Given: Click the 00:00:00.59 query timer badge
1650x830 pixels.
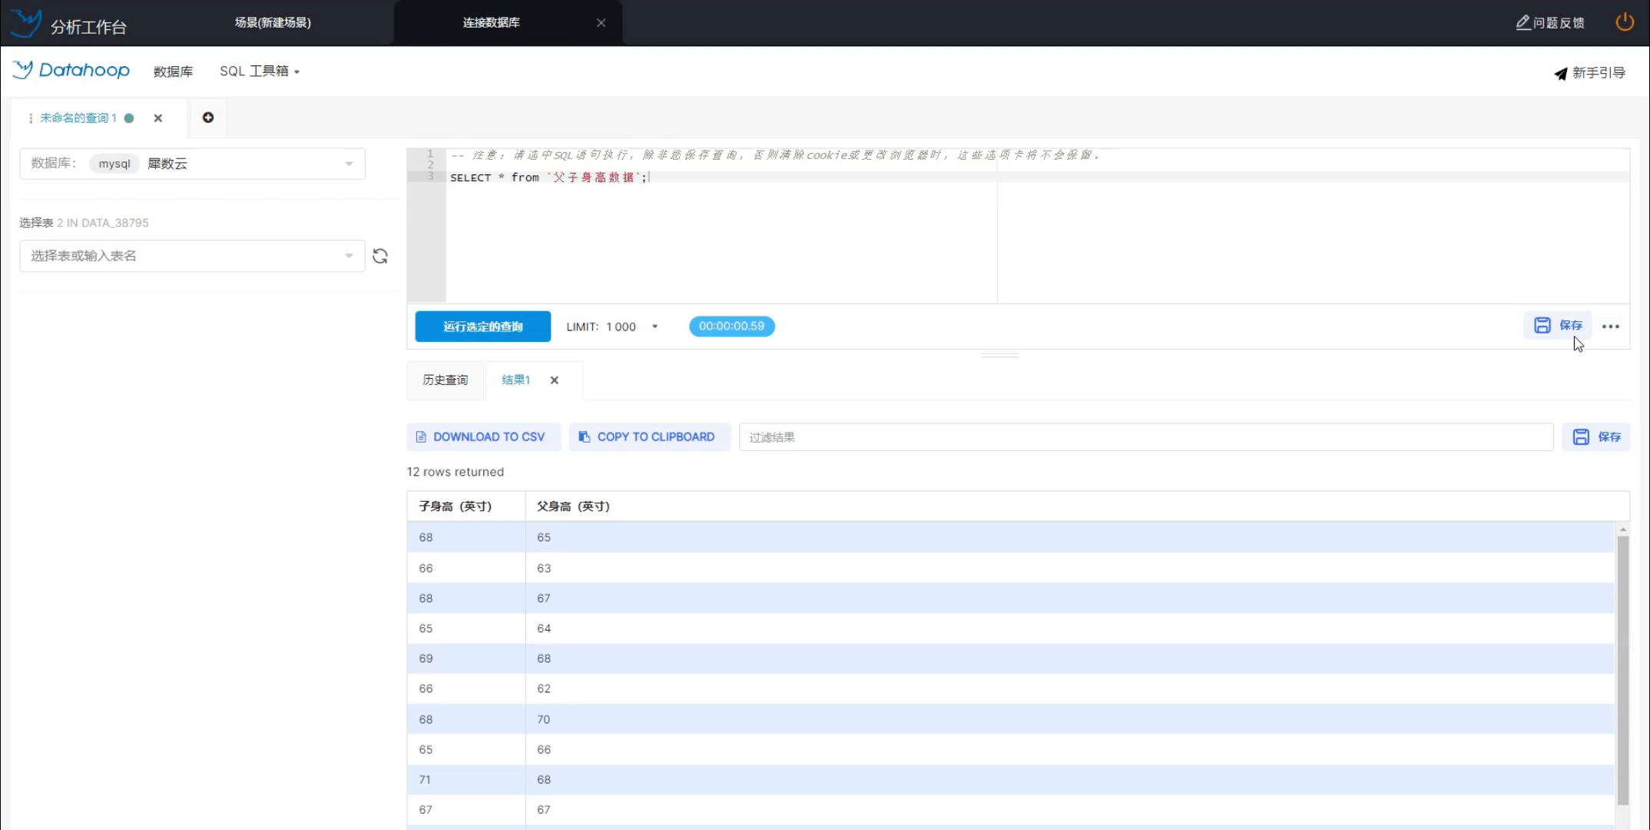Looking at the screenshot, I should pyautogui.click(x=731, y=326).
